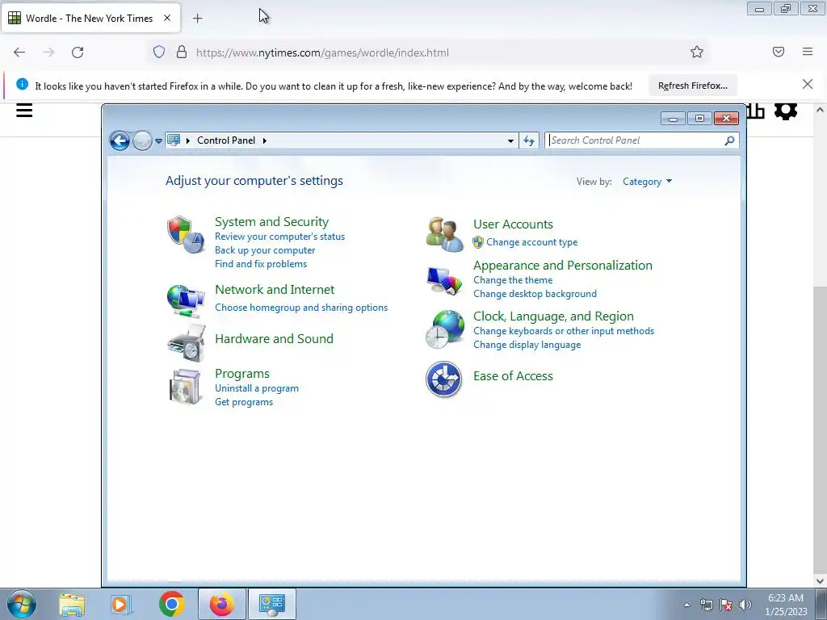Open the Clock, Language, and Region globe icon
The image size is (827, 620).
tap(445, 329)
